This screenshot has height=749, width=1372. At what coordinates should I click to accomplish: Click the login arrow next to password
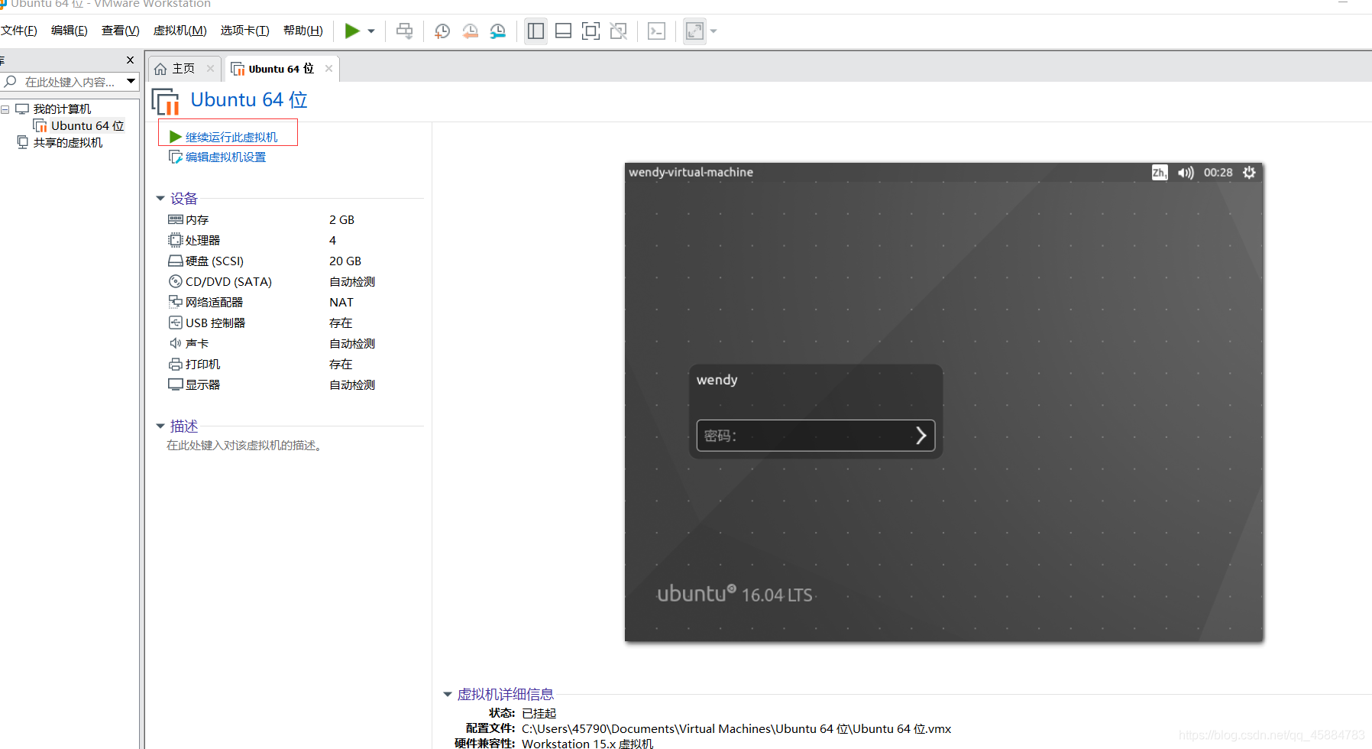pos(921,436)
